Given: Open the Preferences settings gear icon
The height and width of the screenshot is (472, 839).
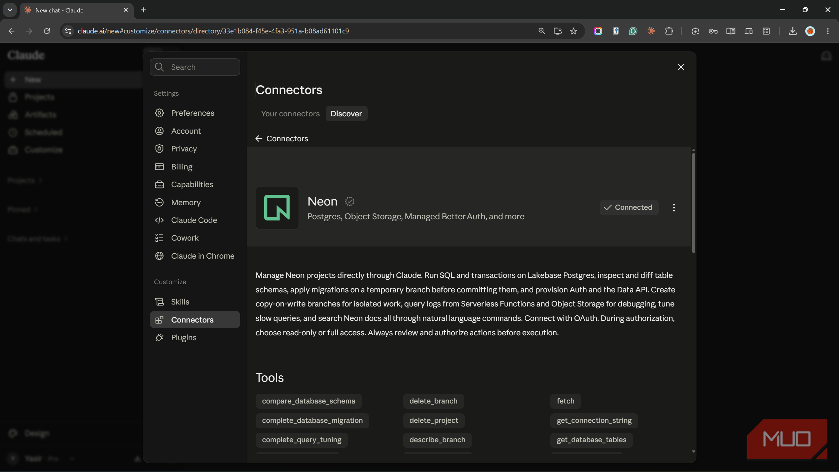Looking at the screenshot, I should pyautogui.click(x=159, y=113).
